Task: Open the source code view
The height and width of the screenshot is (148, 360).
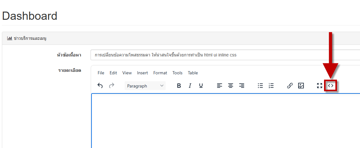Action: pyautogui.click(x=331, y=86)
